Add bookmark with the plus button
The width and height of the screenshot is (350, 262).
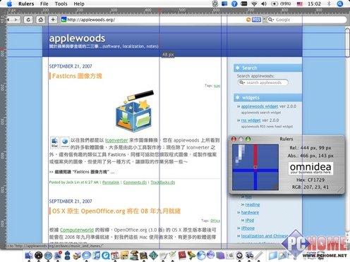point(53,20)
